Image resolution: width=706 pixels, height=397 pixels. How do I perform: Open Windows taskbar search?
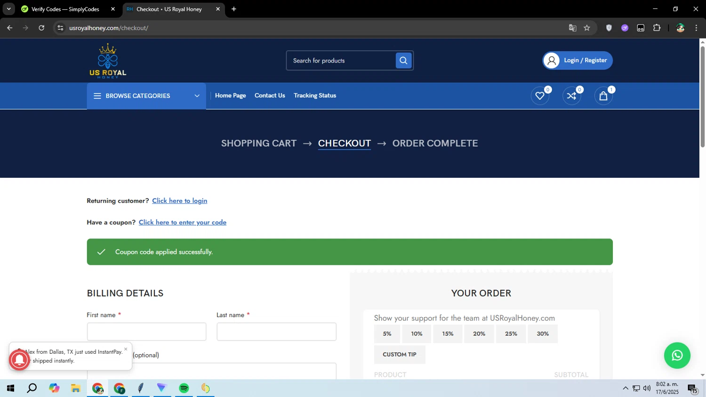coord(32,388)
